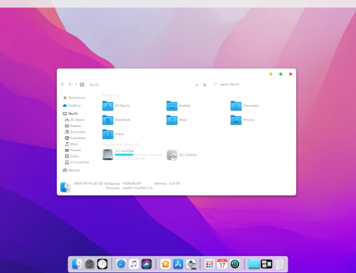356x273 pixels.
Task: Go back with the left arrow
Action: click(63, 84)
